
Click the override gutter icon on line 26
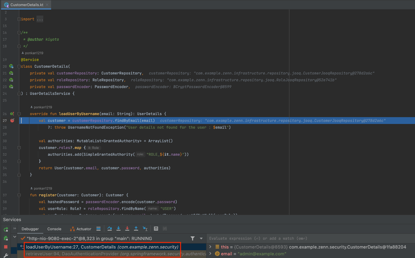pyautogui.click(x=12, y=114)
